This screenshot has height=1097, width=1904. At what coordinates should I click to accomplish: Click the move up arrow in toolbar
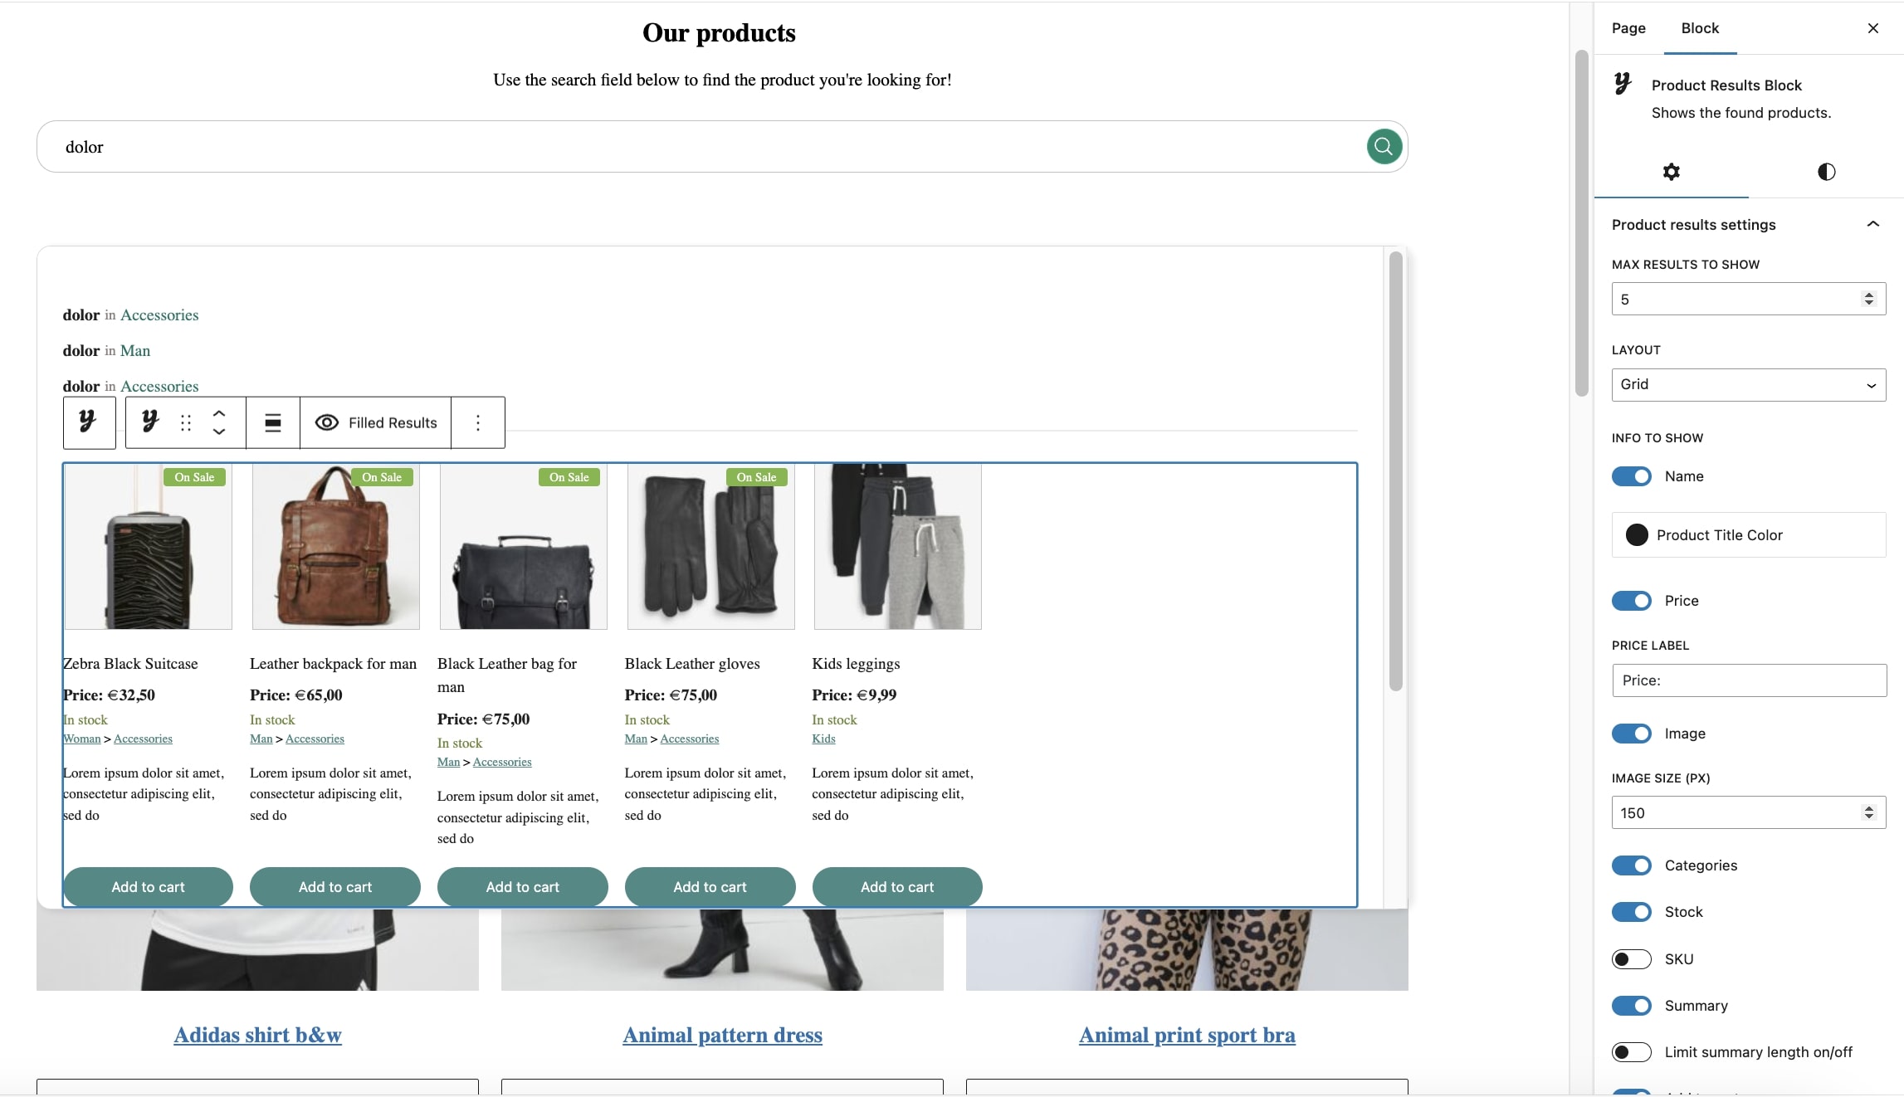coord(219,413)
